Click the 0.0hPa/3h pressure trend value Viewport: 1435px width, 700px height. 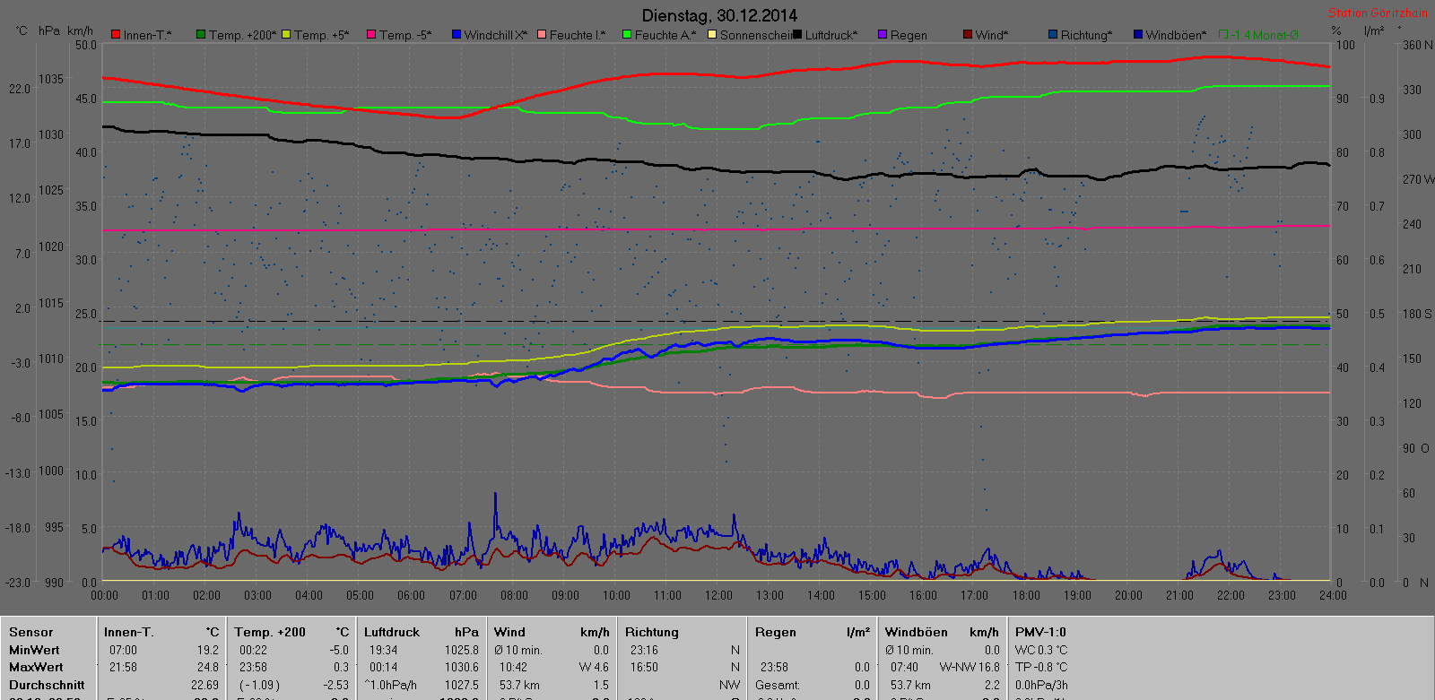(x=1041, y=685)
